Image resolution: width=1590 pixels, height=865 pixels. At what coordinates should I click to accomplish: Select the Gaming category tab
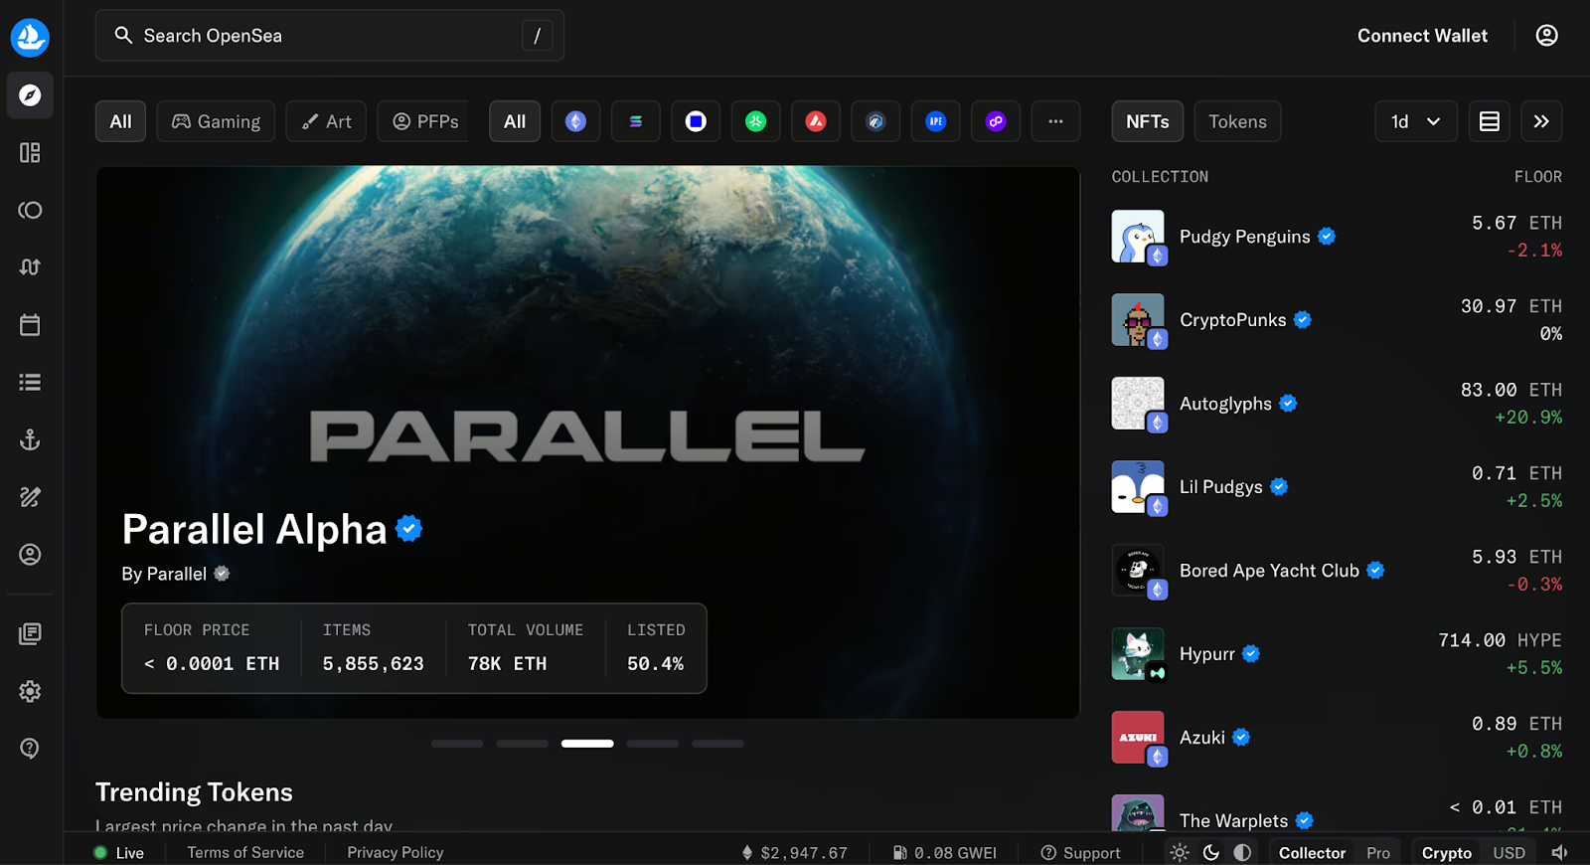216,121
